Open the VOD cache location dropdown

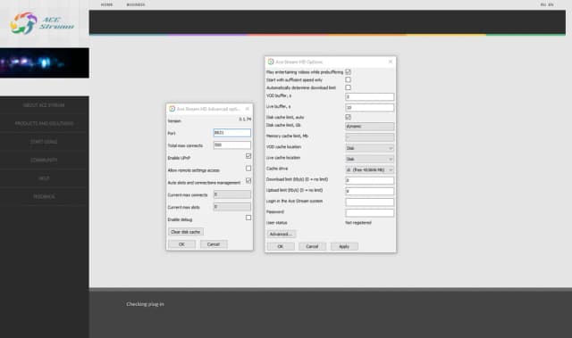pos(369,148)
